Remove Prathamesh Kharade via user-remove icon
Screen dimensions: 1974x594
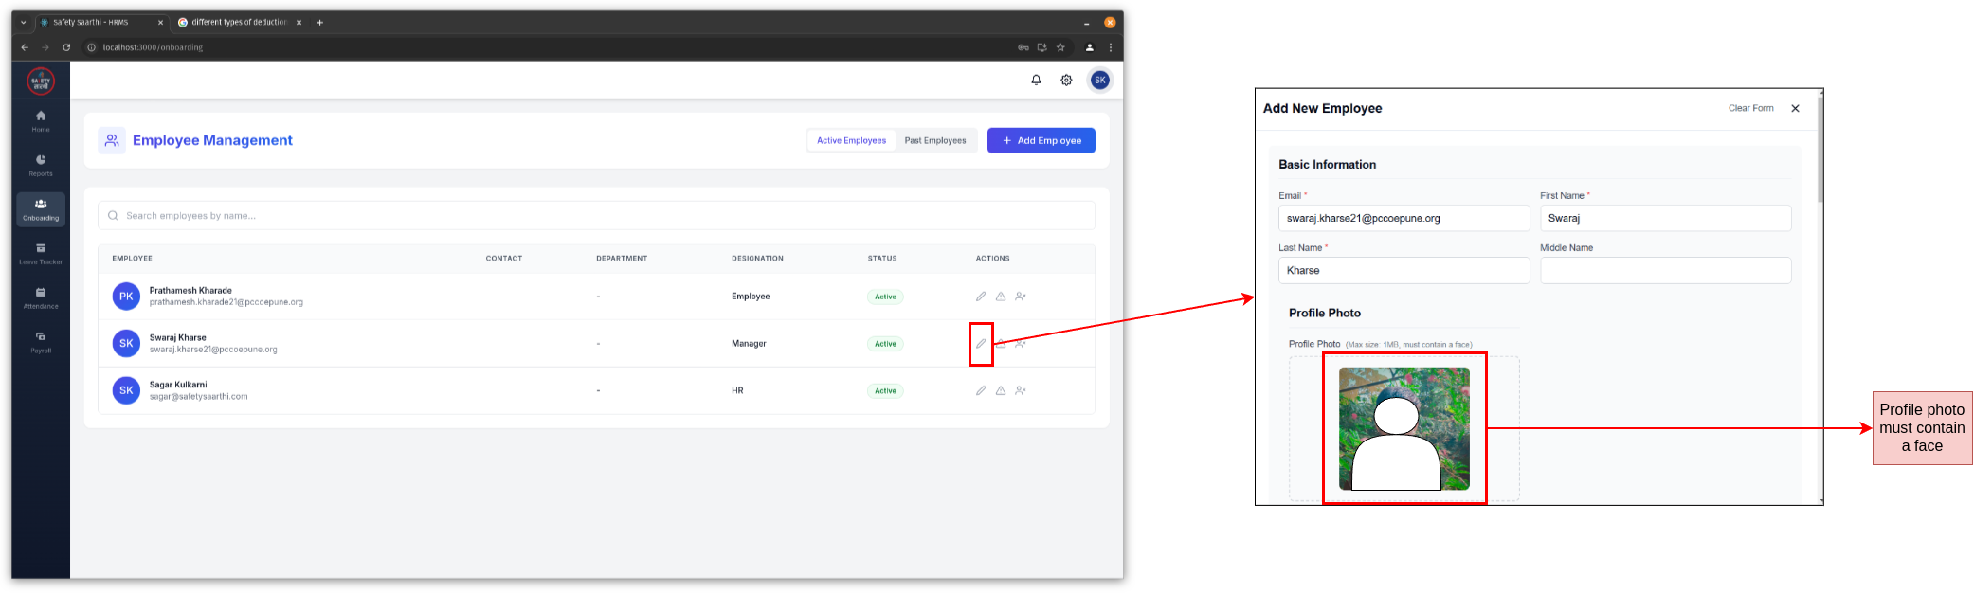click(1021, 297)
